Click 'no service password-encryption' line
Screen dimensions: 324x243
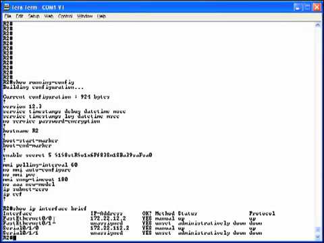pyautogui.click(x=51, y=122)
